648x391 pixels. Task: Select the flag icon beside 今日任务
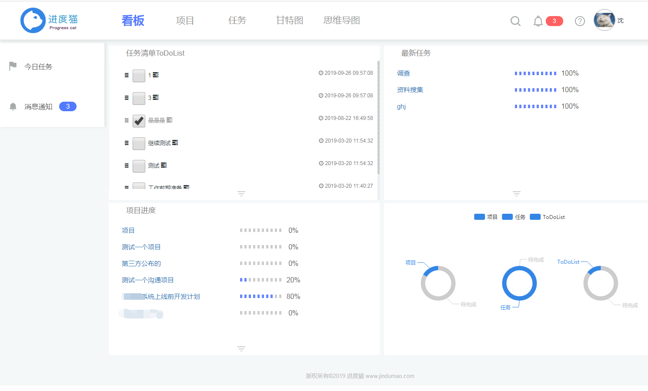pyautogui.click(x=13, y=65)
